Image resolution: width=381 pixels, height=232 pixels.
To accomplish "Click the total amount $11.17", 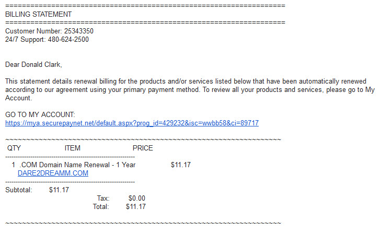I will click(x=136, y=207).
